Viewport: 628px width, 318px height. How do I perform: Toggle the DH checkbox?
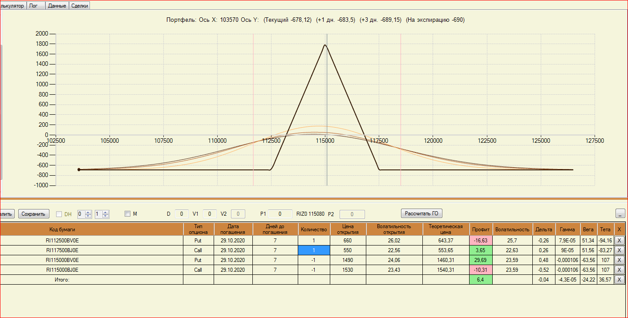pos(59,214)
